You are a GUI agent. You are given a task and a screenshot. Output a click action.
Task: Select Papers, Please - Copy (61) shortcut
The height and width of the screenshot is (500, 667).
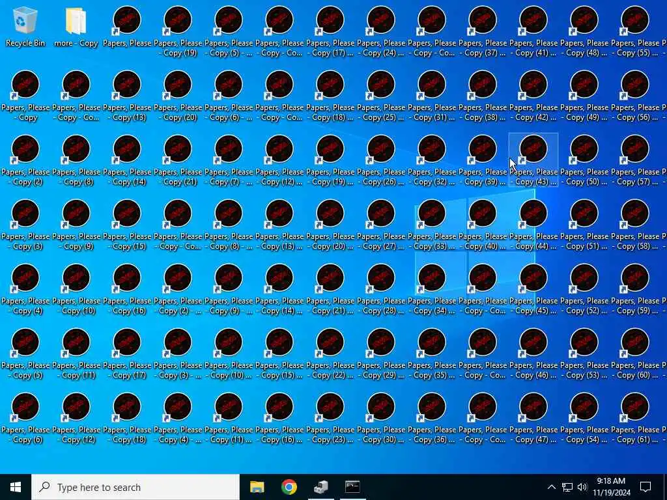(x=634, y=419)
